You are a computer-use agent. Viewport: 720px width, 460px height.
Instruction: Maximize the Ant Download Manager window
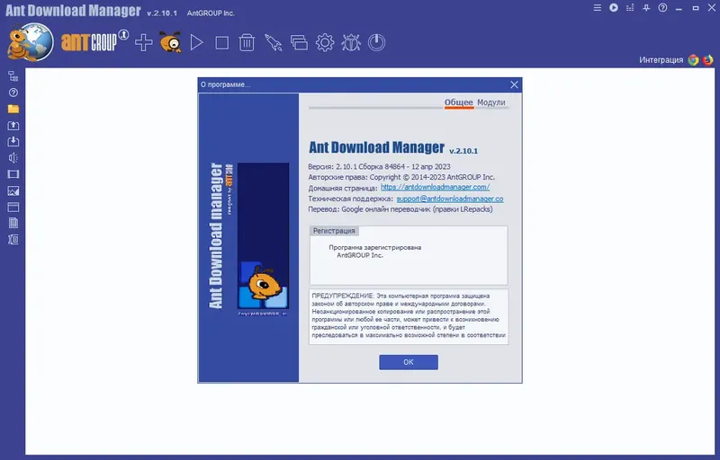tap(696, 8)
